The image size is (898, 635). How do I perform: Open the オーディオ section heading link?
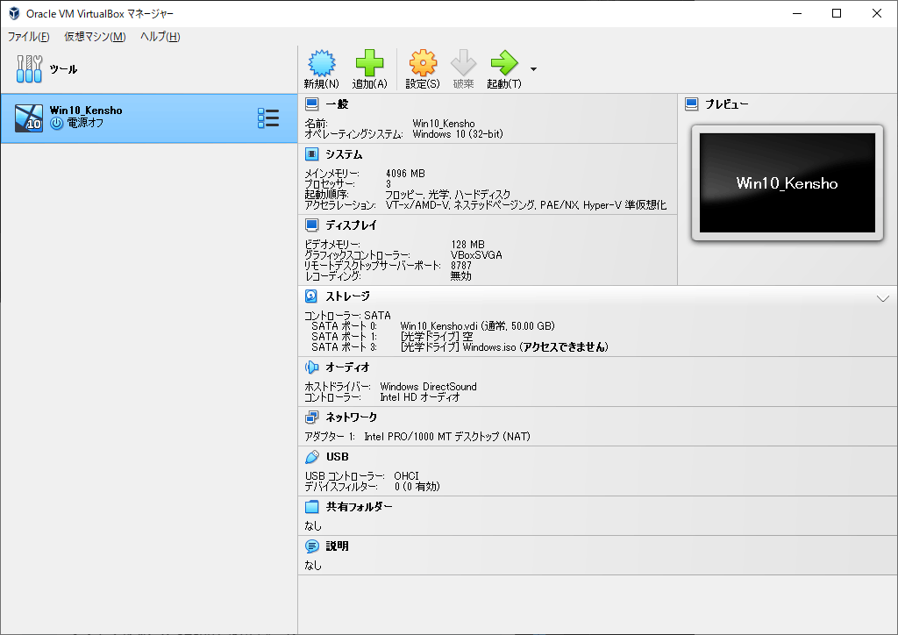point(347,367)
